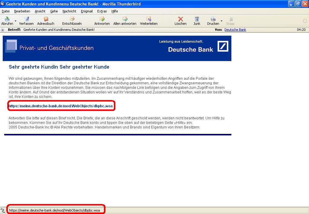Screen dimensions: 309x214
Task: Open the Abrufen dropdown arrow
Action: 16,21
